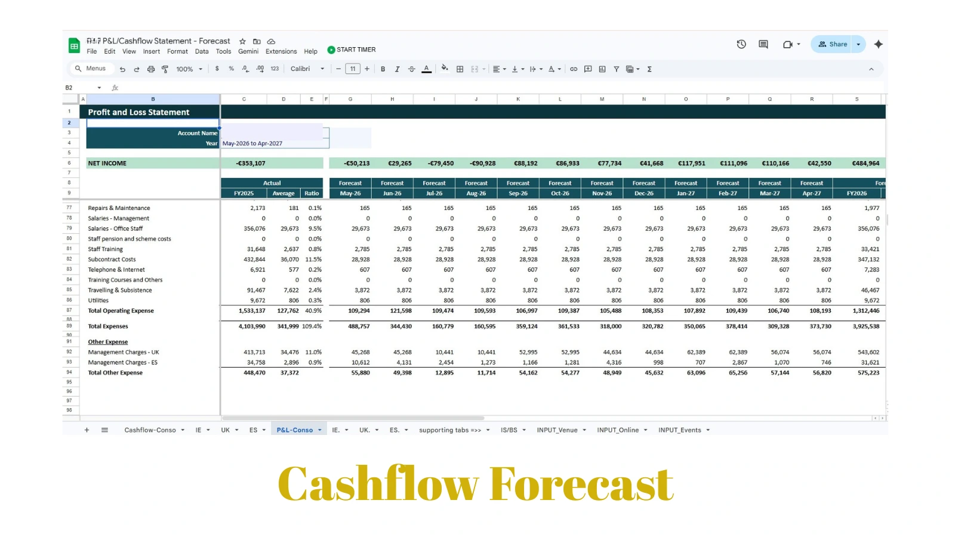Open the horizontal align dropdown
Screen dimensions: 955x537
(499, 69)
